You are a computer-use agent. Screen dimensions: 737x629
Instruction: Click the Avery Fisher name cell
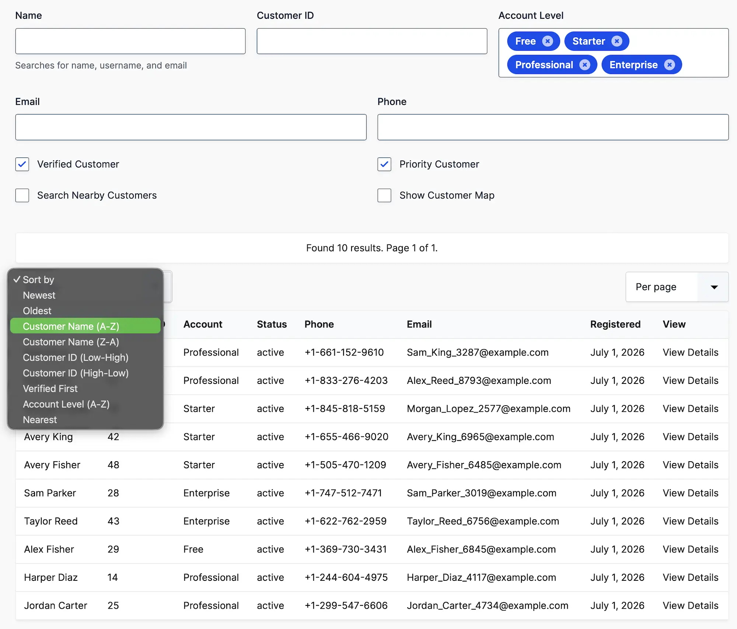coord(52,465)
